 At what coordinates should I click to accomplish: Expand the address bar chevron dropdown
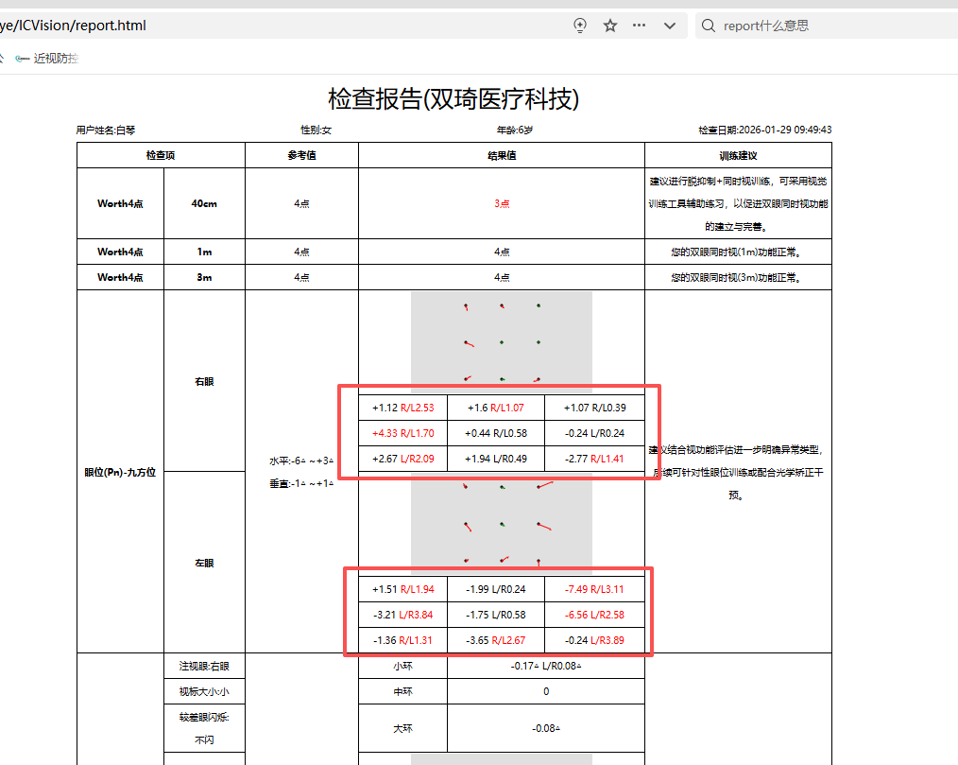click(670, 26)
